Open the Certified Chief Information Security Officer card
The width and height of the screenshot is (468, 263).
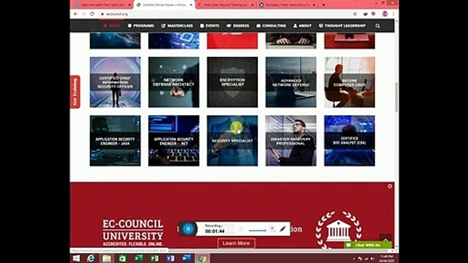click(x=115, y=82)
